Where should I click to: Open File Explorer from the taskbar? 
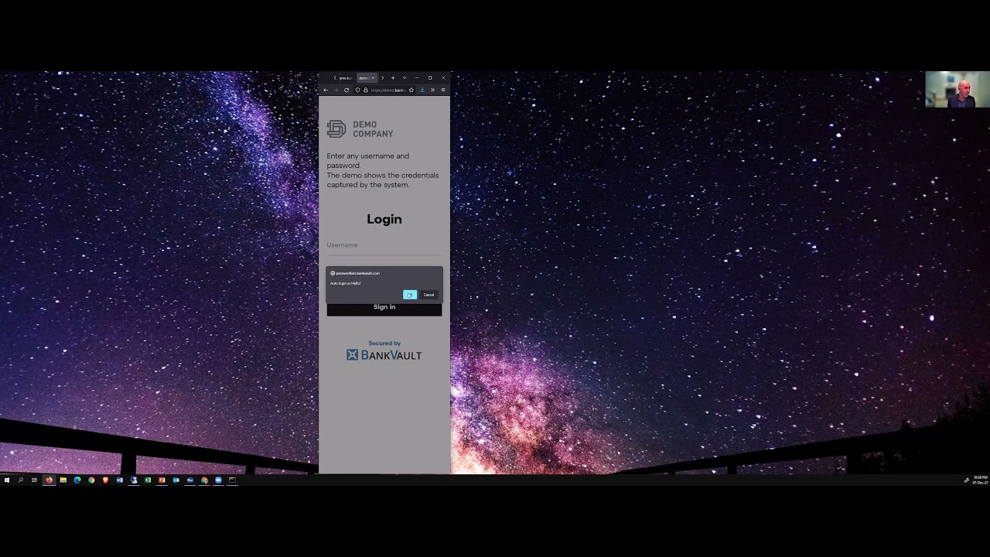click(63, 480)
